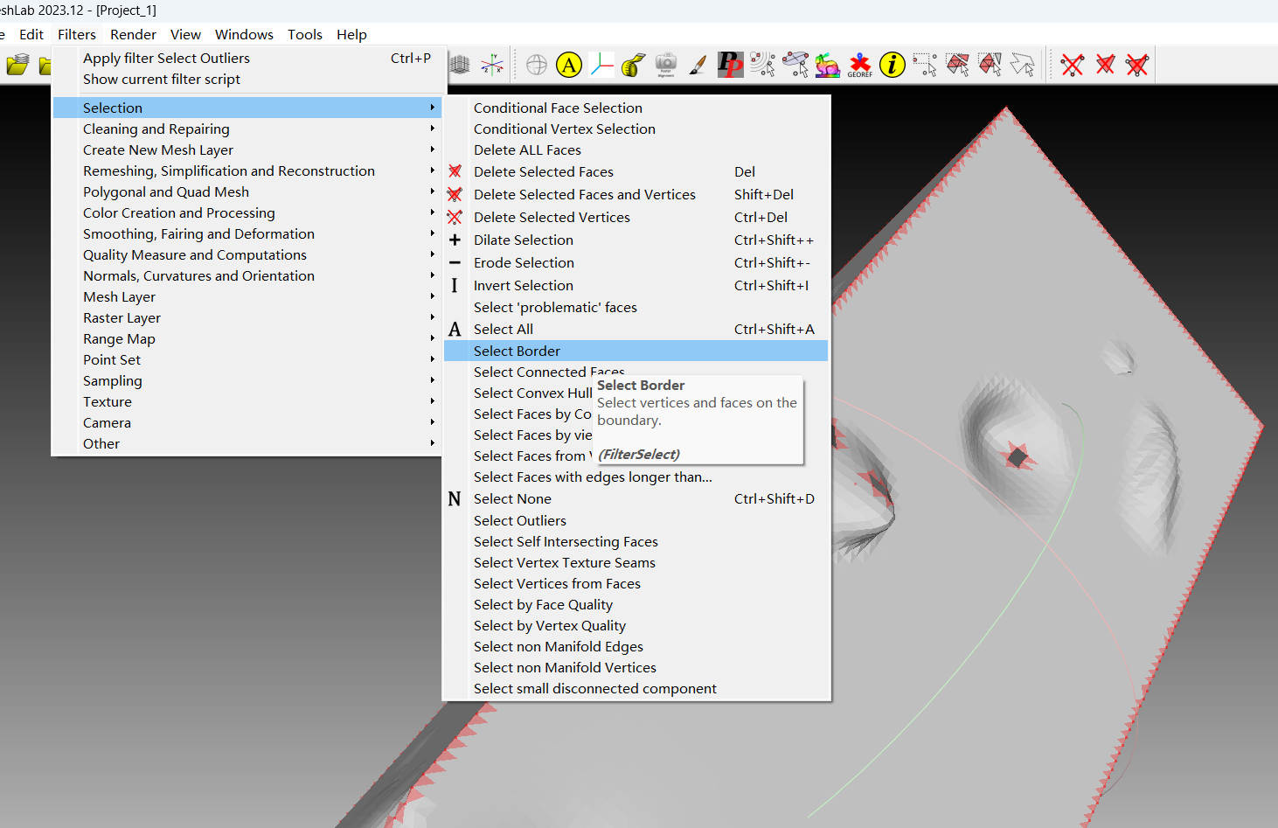The image size is (1278, 828).
Task: Choose Dilate Selection
Action: [x=636, y=240]
